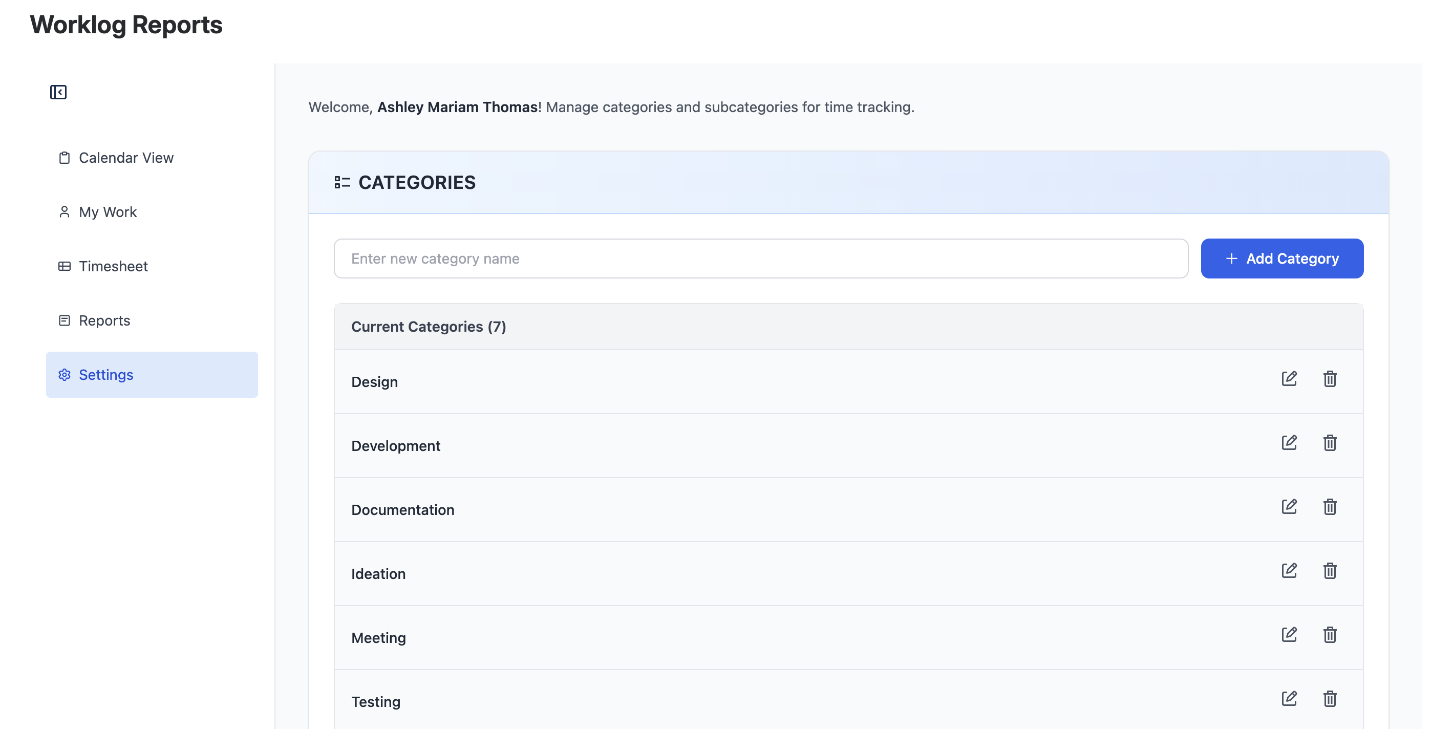Open Calendar View page

point(126,158)
